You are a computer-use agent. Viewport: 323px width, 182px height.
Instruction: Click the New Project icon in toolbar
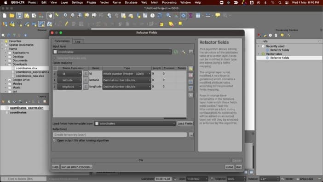coord(5,16)
